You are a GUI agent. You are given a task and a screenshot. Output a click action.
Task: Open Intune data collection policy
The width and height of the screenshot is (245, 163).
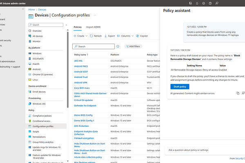(x=88, y=157)
